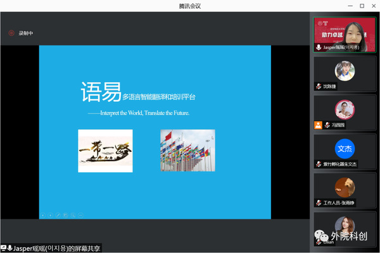Click previous slide arrow in presentation controls
Image resolution: width=380 pixels, height=253 pixels.
click(x=43, y=215)
